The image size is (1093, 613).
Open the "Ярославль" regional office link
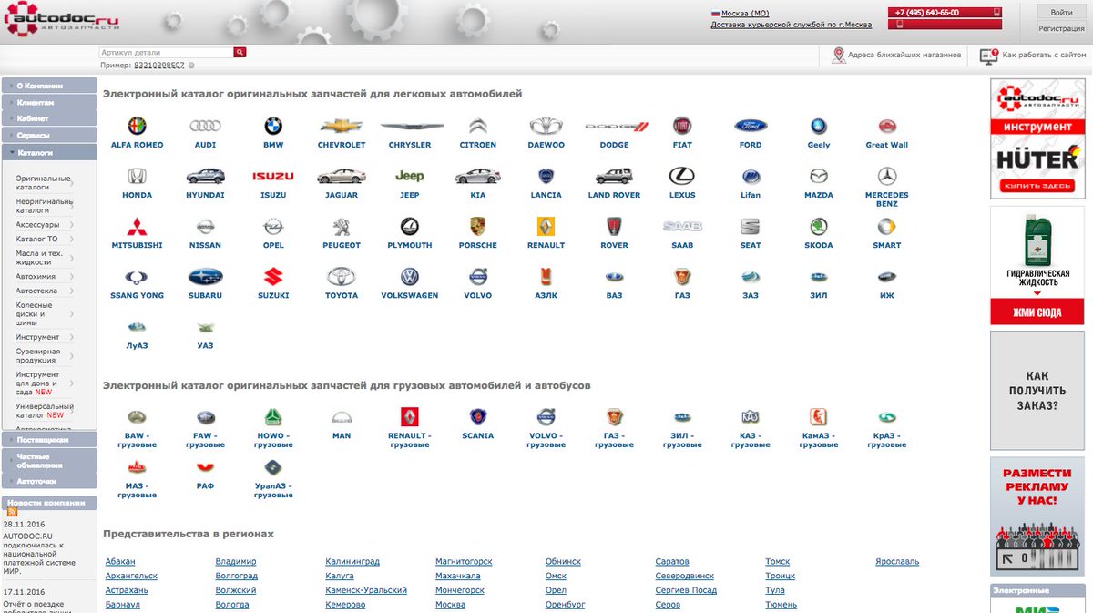click(897, 562)
